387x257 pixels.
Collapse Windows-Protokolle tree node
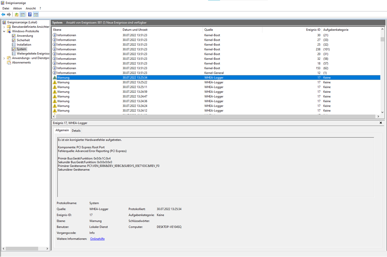pyautogui.click(x=4, y=31)
